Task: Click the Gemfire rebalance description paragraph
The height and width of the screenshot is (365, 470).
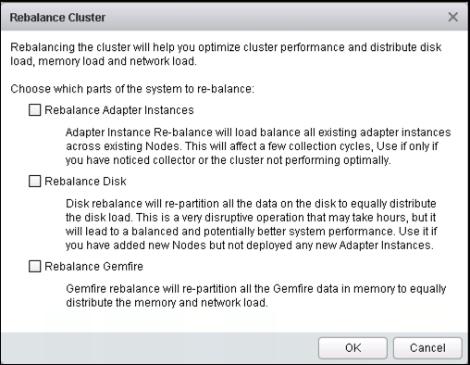Action: (x=256, y=296)
